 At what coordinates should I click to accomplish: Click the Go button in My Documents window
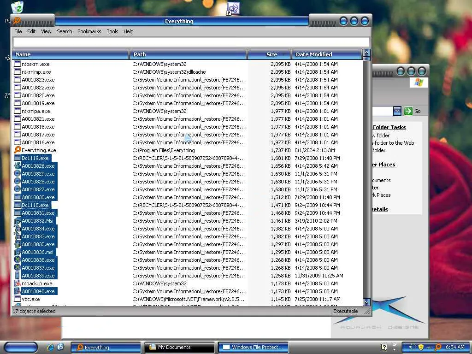pyautogui.click(x=413, y=111)
